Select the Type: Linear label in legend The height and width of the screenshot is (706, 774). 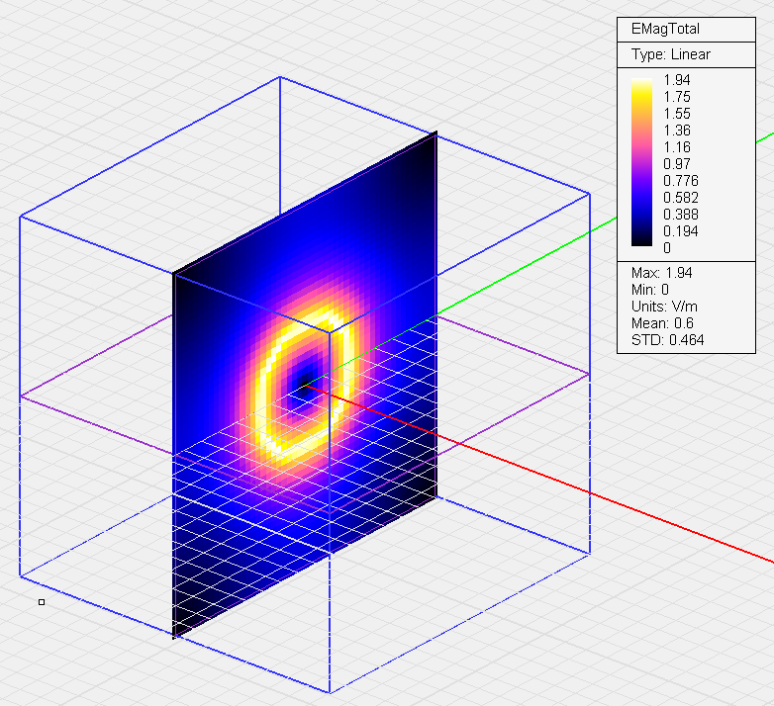tap(671, 54)
